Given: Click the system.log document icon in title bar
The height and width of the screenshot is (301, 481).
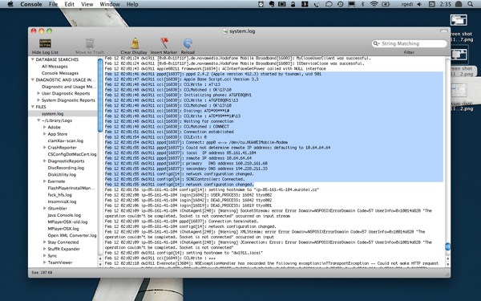Looking at the screenshot, I should point(224,31).
